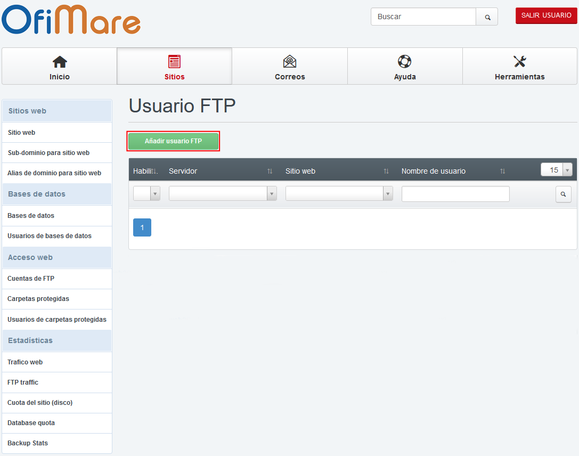
Task: Click the Usuario FTP page heading
Action: tap(182, 106)
